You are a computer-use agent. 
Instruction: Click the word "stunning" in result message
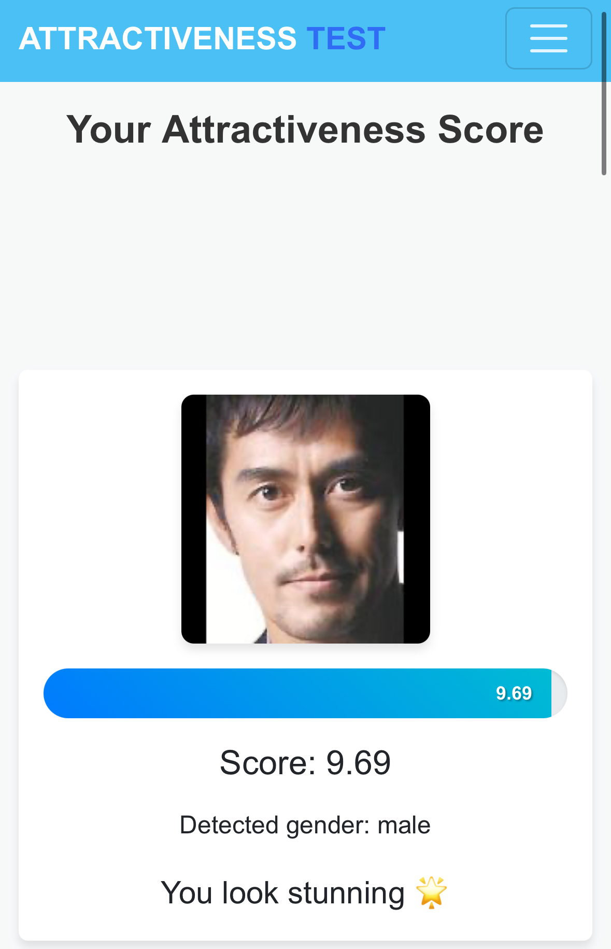(x=346, y=892)
